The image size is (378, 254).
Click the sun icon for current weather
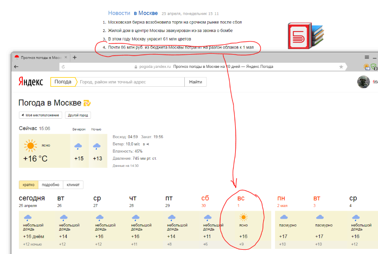coord(30,146)
